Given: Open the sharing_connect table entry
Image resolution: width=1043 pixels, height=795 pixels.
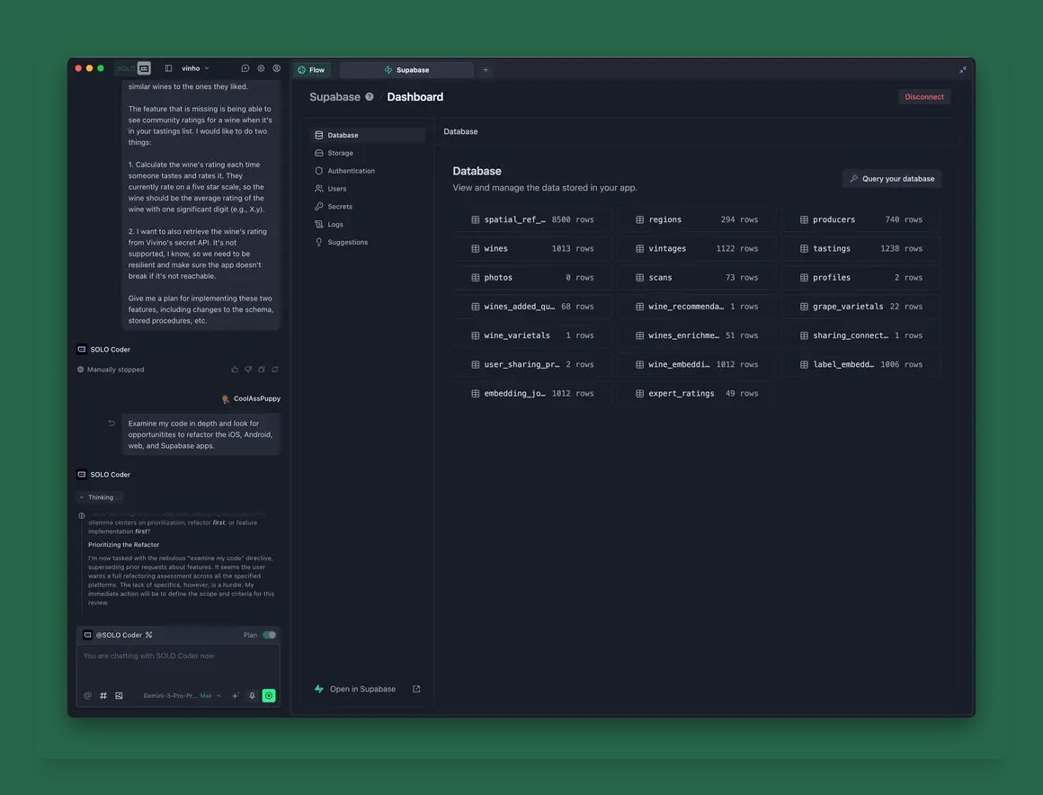Looking at the screenshot, I should coord(860,335).
